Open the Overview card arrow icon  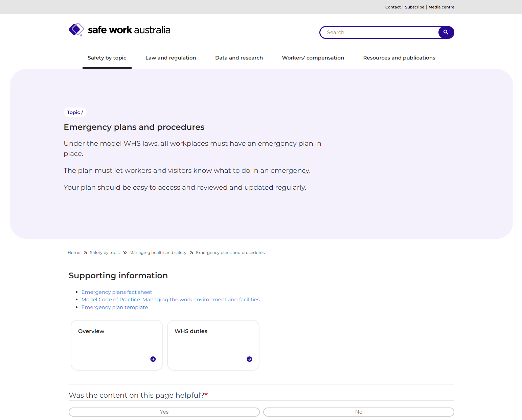pos(153,359)
